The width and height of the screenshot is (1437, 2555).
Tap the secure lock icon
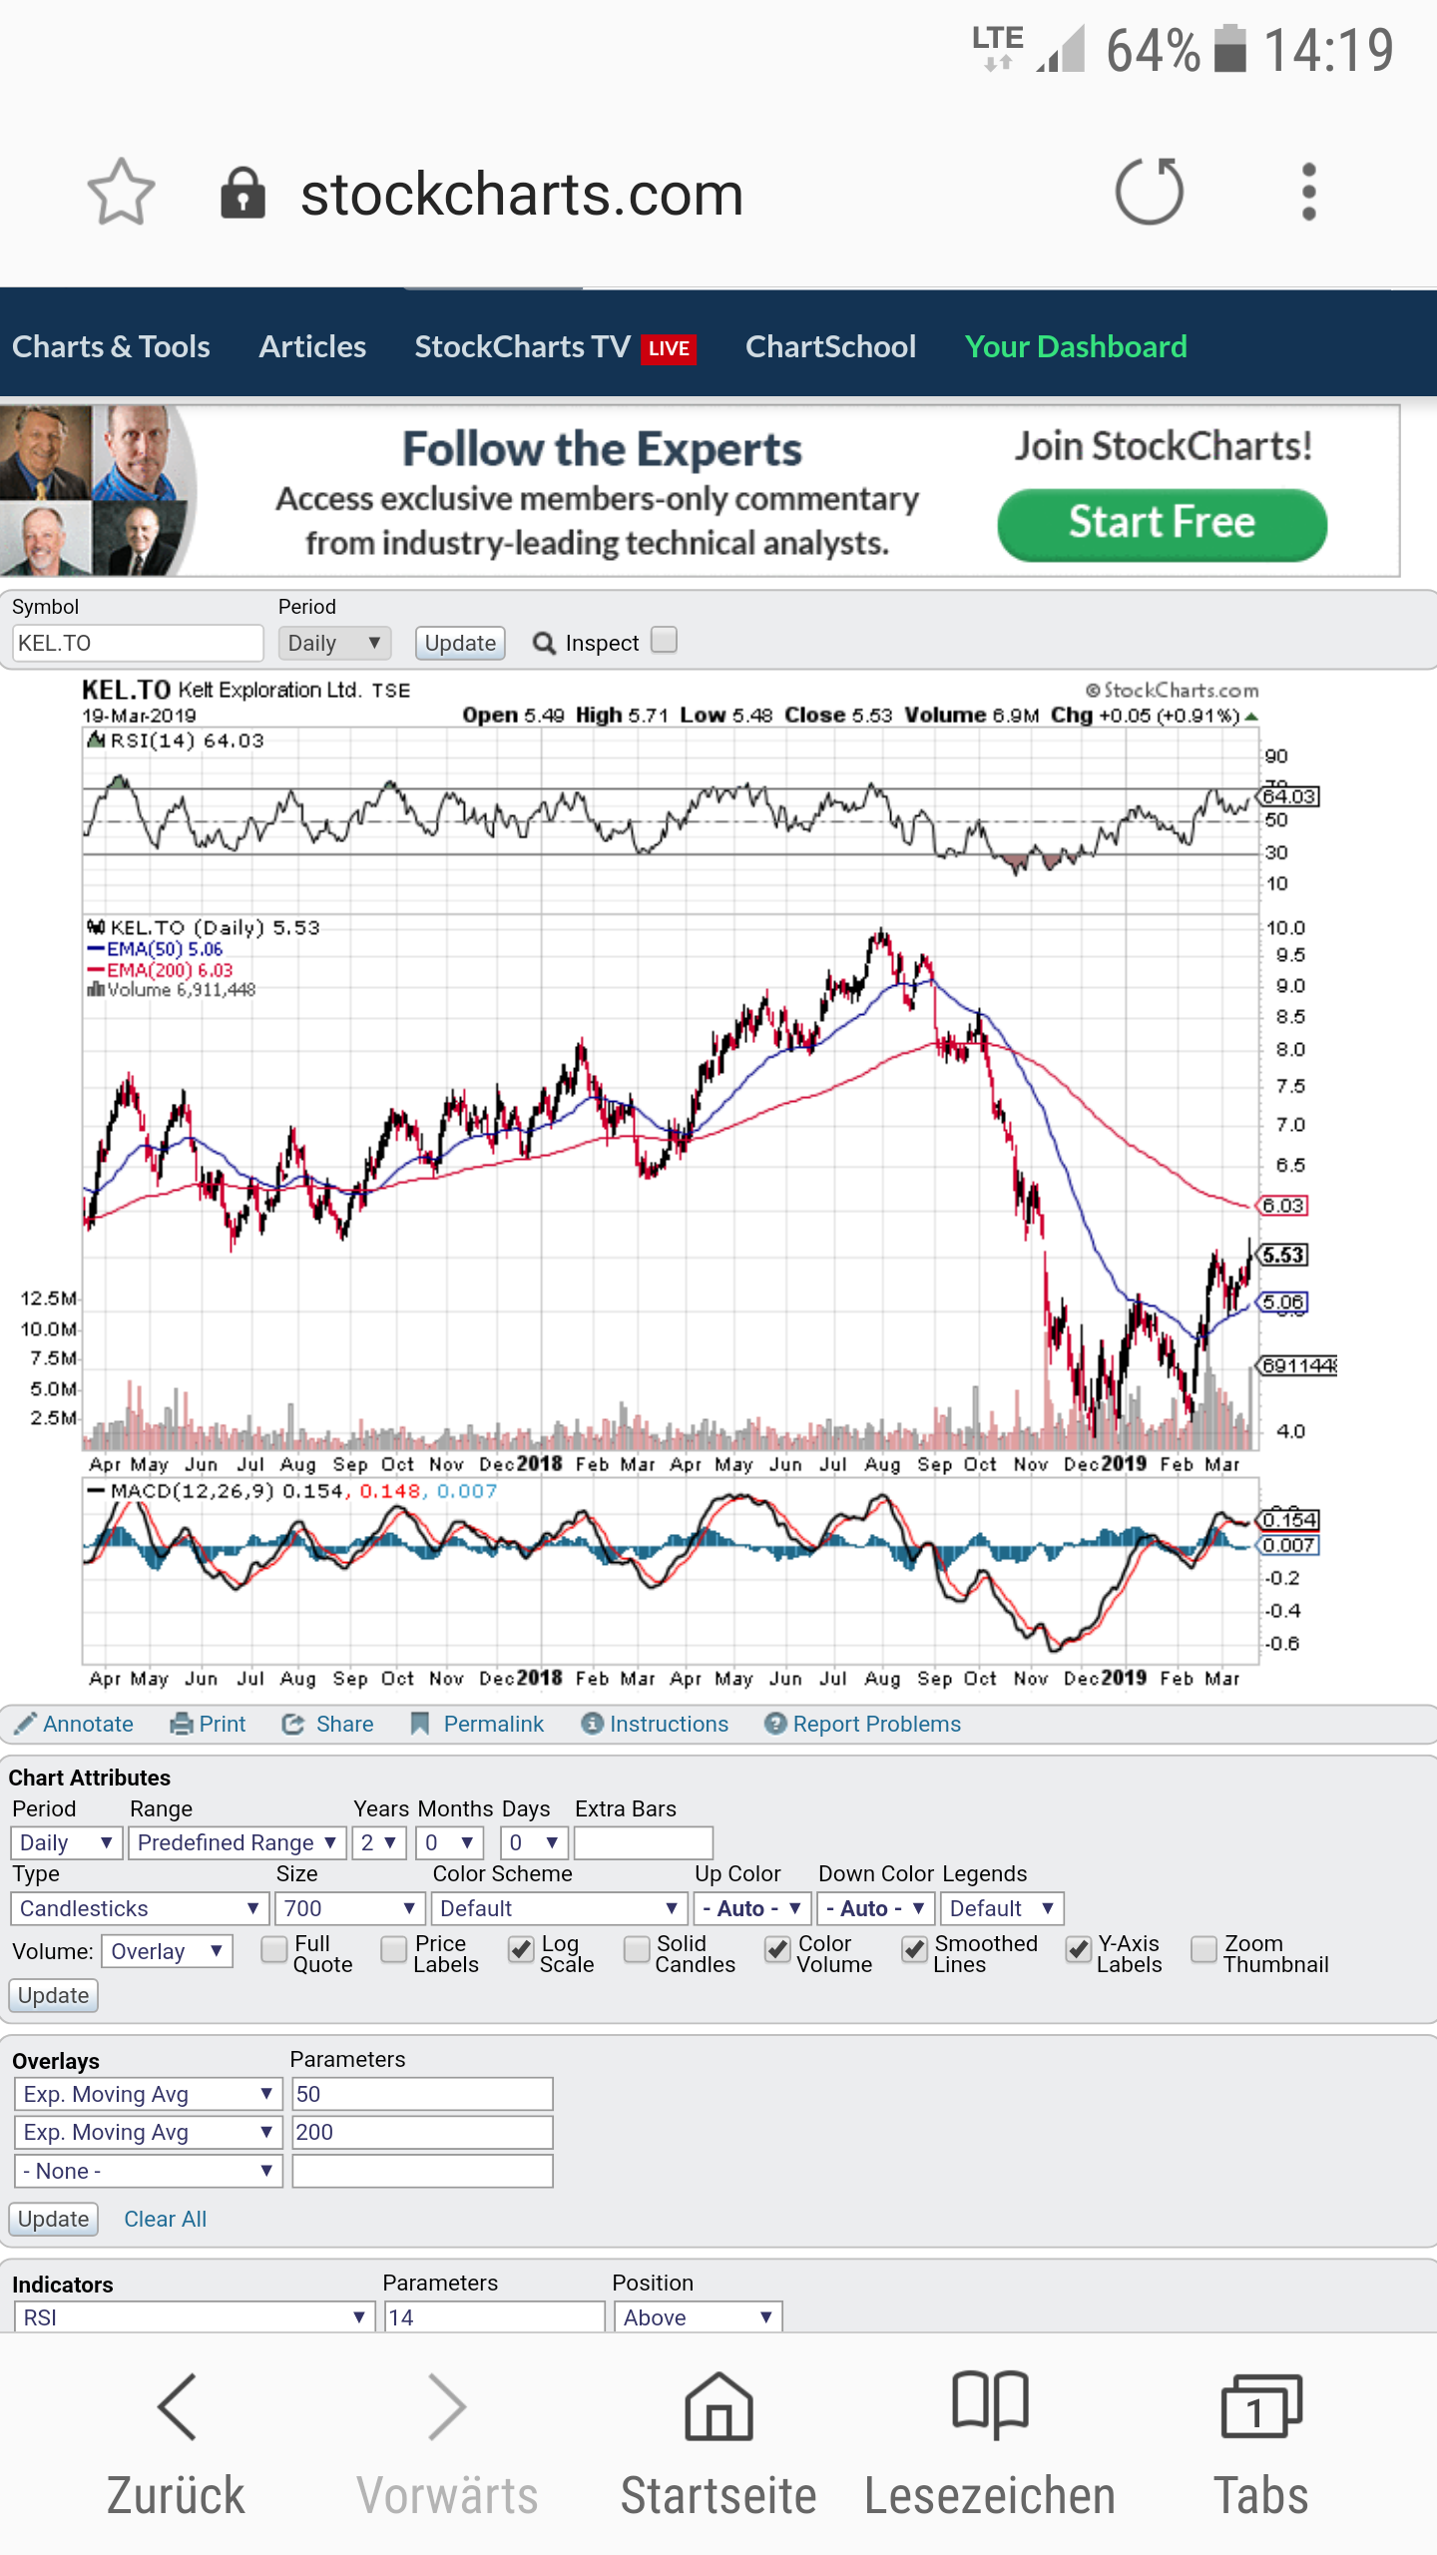point(242,193)
